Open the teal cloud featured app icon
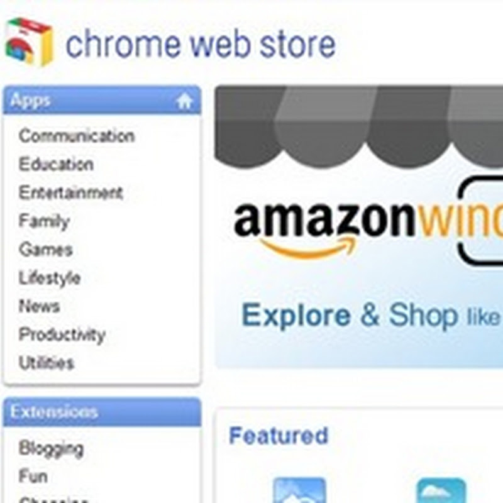Screen dimensions: 503x503 442,490
